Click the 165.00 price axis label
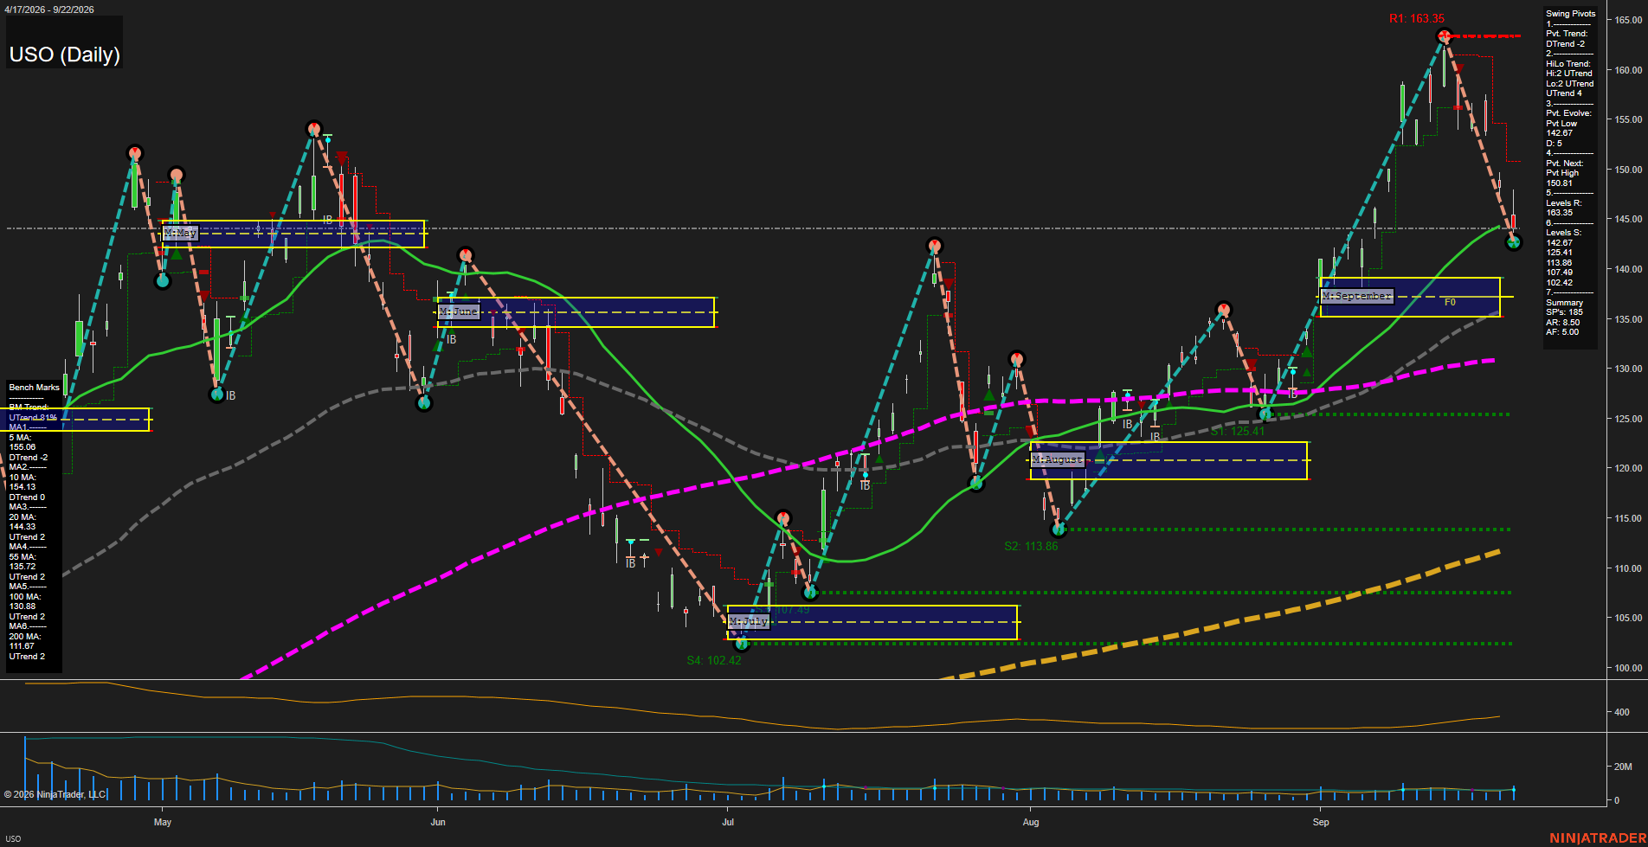The image size is (1648, 847). [x=1628, y=20]
